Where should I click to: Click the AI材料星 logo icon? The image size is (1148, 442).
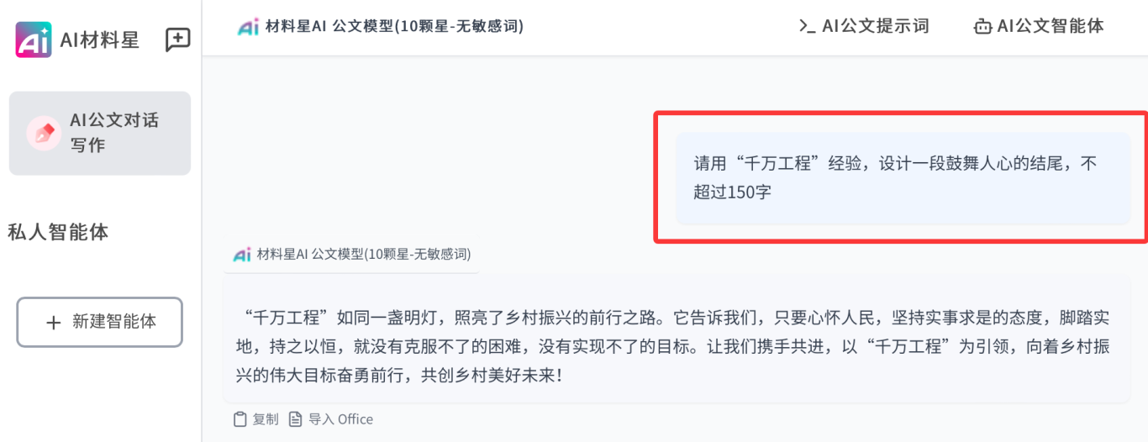(34, 39)
